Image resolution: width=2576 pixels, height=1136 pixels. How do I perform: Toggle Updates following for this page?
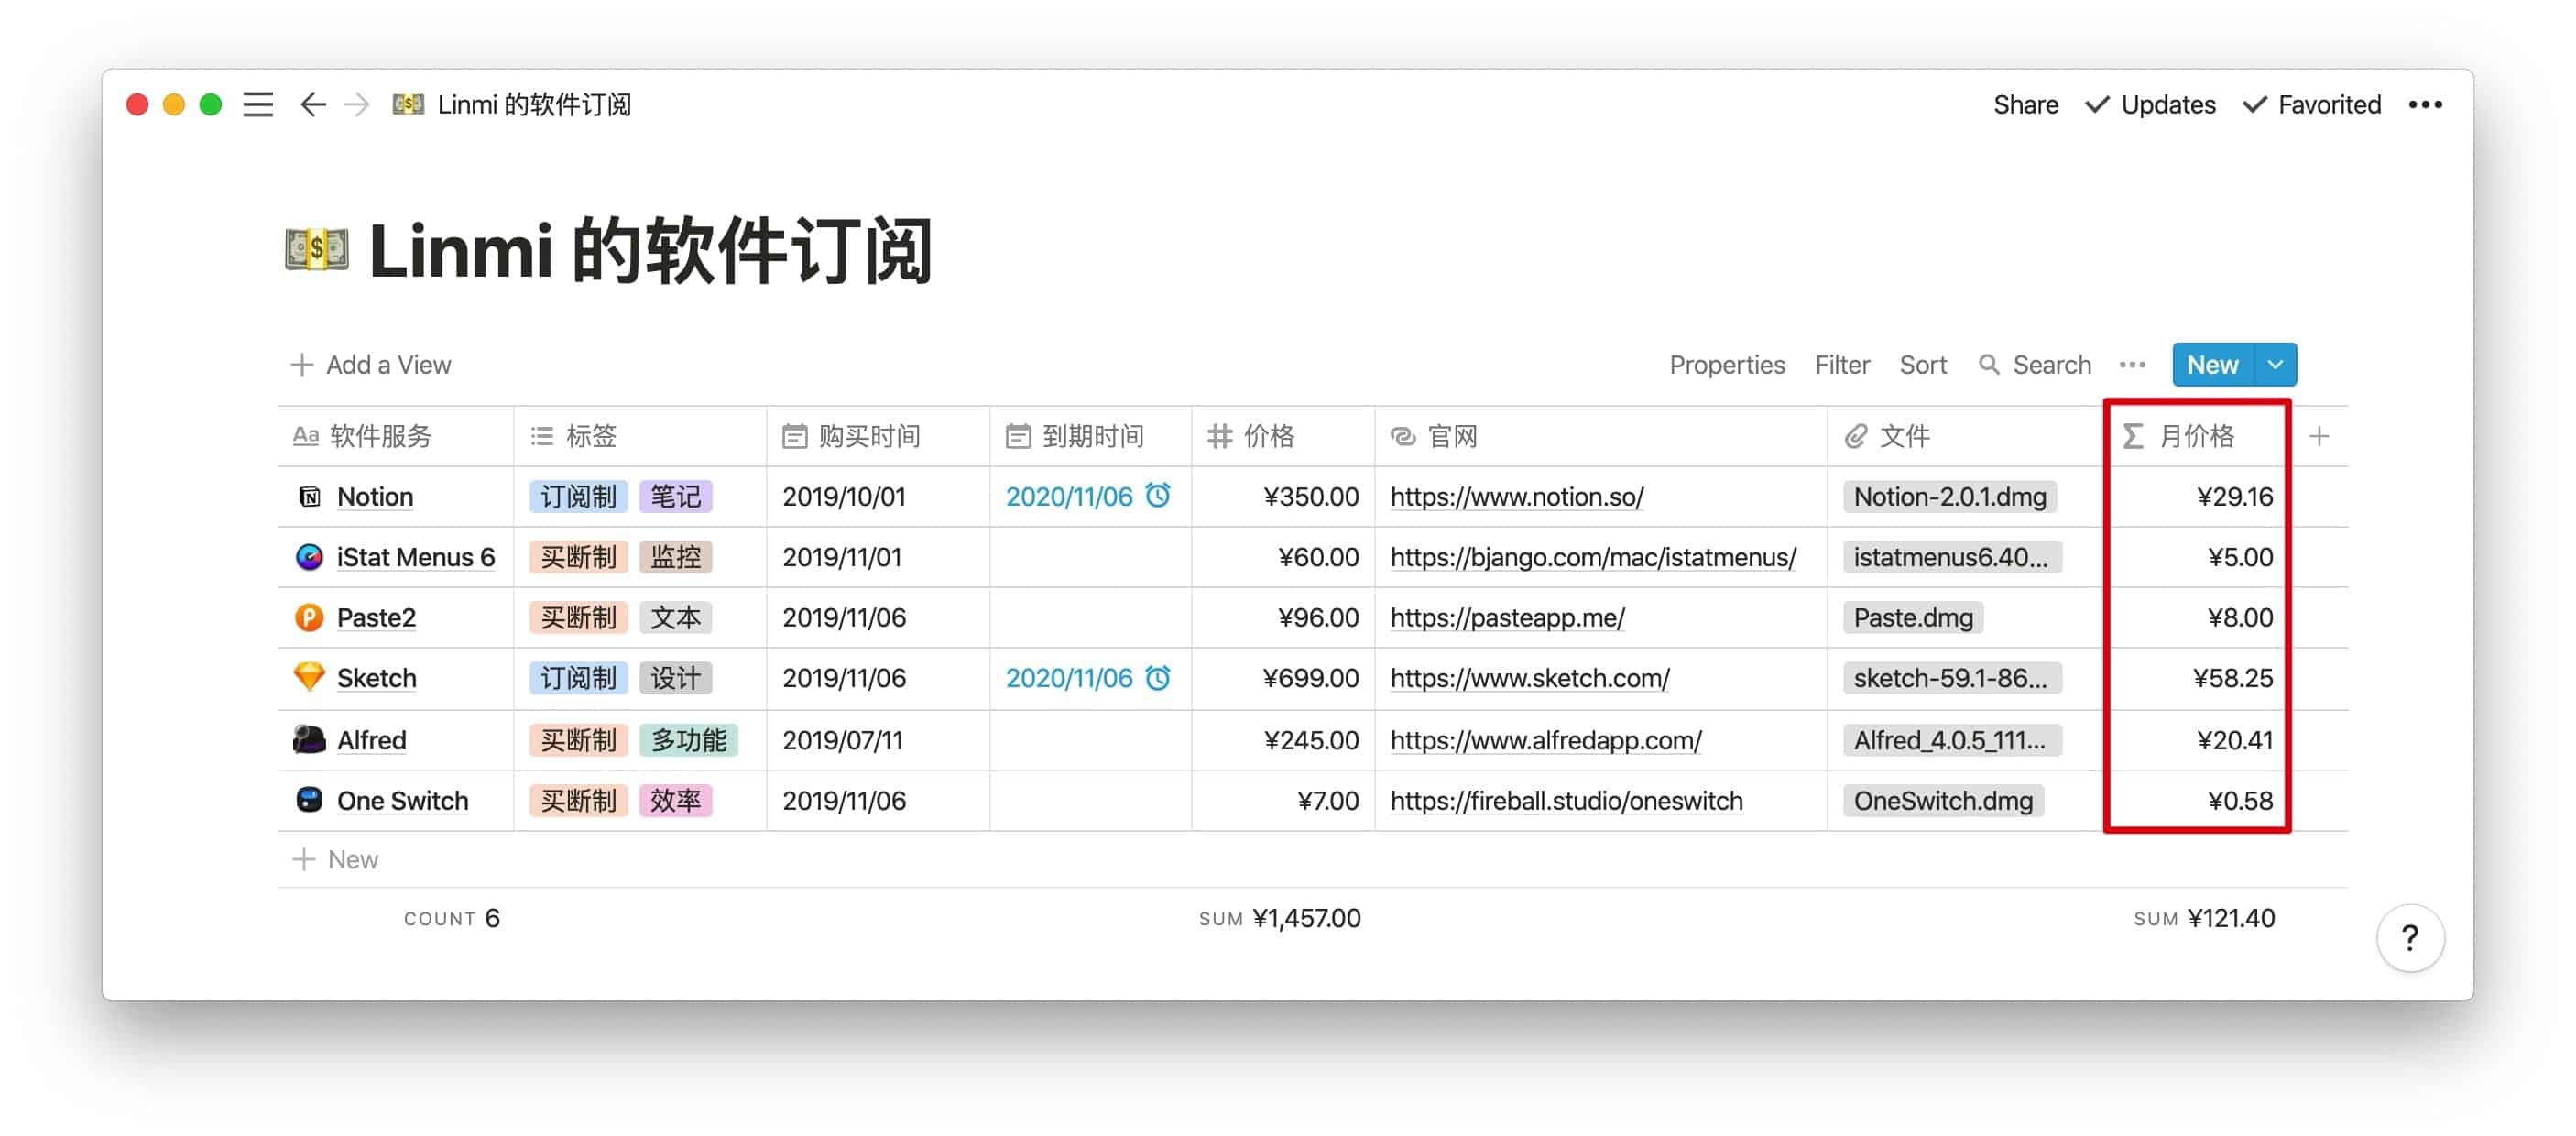(2150, 104)
